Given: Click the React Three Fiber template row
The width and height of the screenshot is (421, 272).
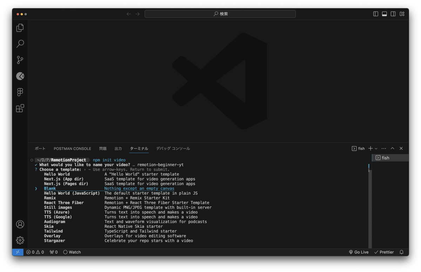Looking at the screenshot, I should (x=127, y=203).
